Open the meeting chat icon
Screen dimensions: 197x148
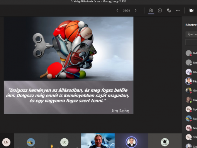(160, 10)
